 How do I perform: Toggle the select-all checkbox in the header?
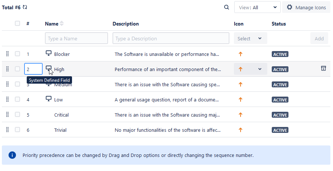click(x=17, y=23)
